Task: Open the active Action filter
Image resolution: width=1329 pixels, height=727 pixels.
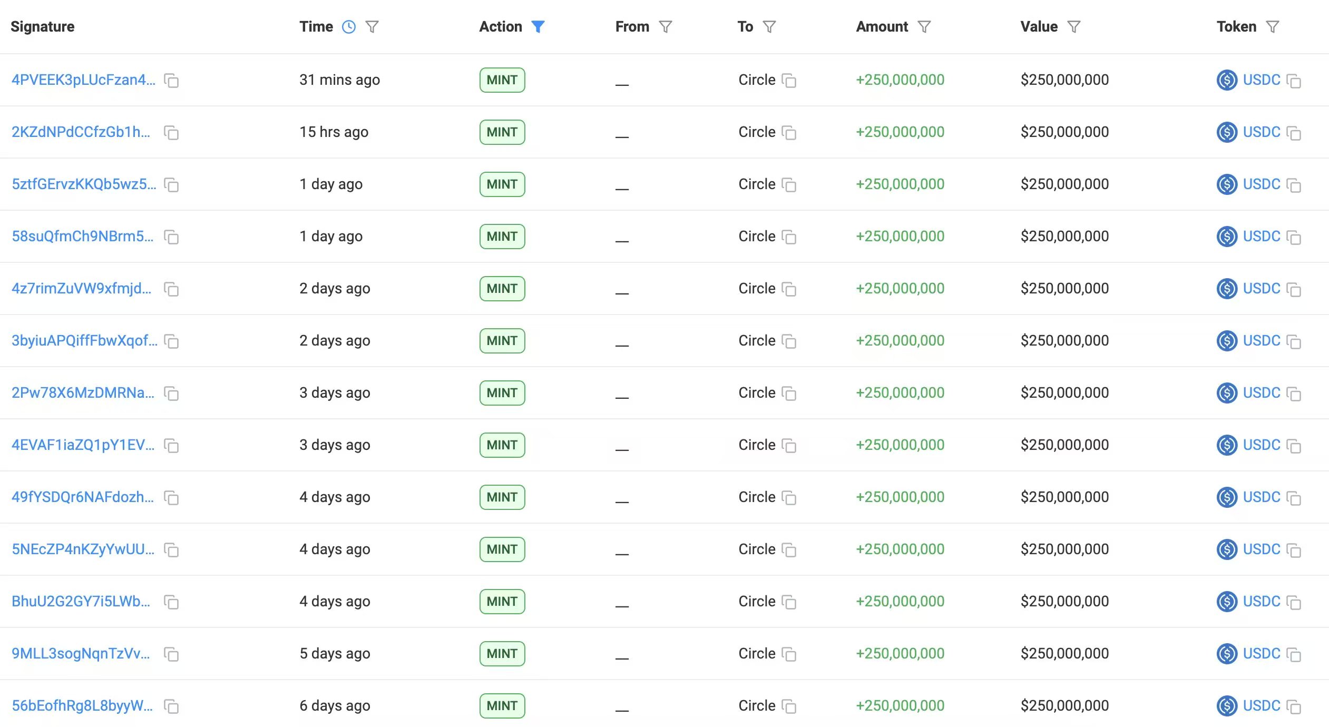Action: (538, 27)
